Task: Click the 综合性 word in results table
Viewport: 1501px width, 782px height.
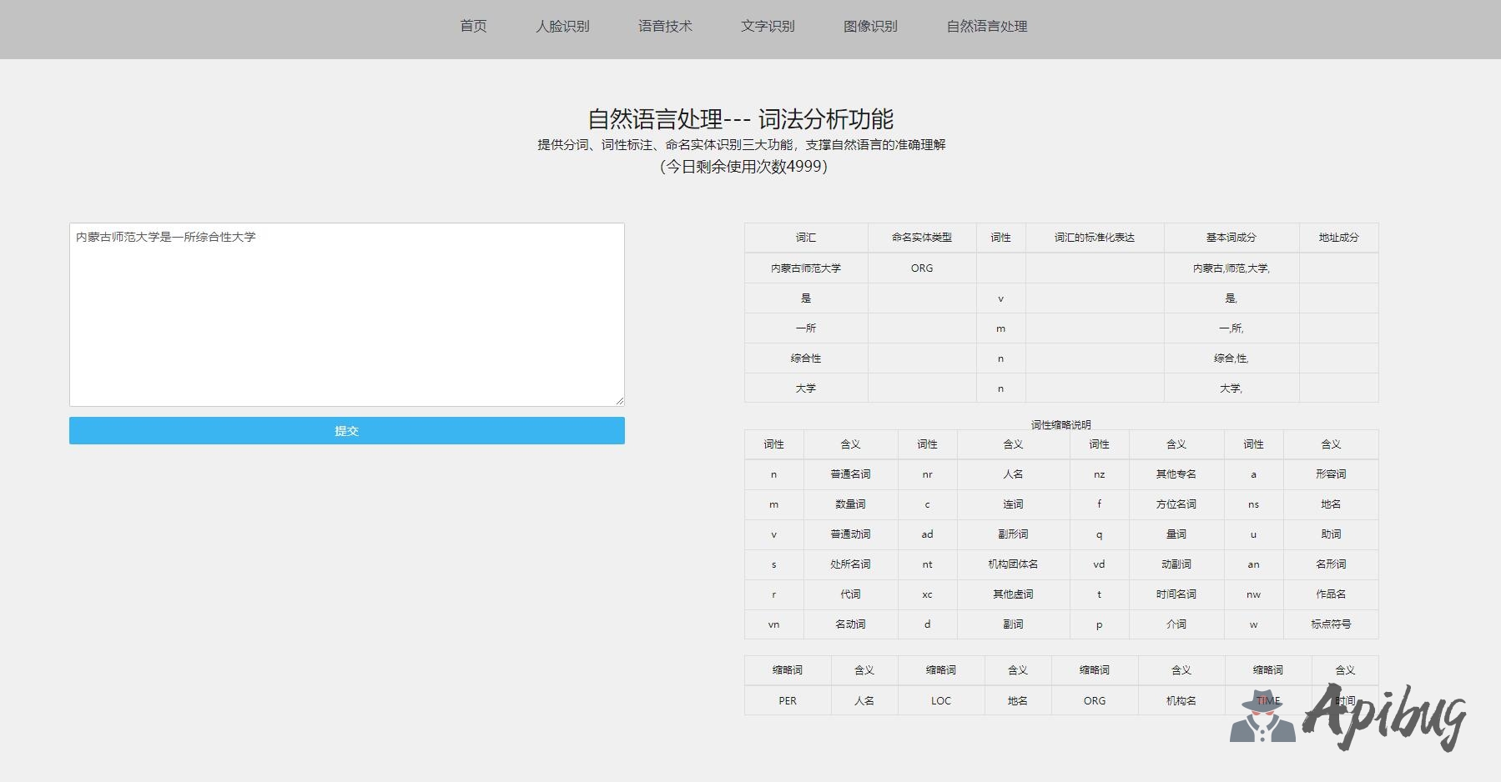Action: [806, 358]
